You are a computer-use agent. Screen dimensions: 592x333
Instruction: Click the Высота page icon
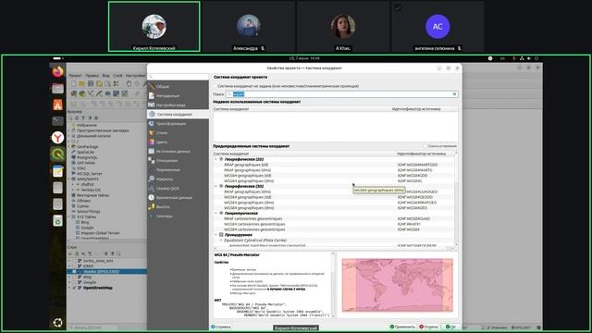point(152,206)
